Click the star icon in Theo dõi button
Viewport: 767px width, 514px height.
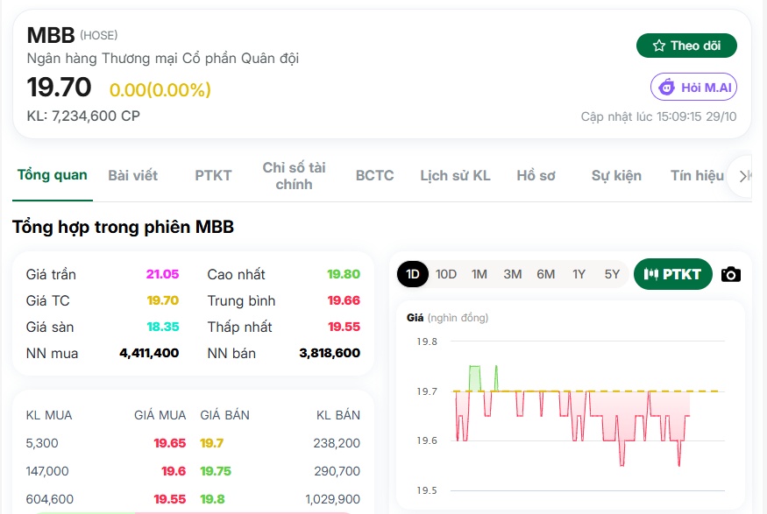pos(659,46)
